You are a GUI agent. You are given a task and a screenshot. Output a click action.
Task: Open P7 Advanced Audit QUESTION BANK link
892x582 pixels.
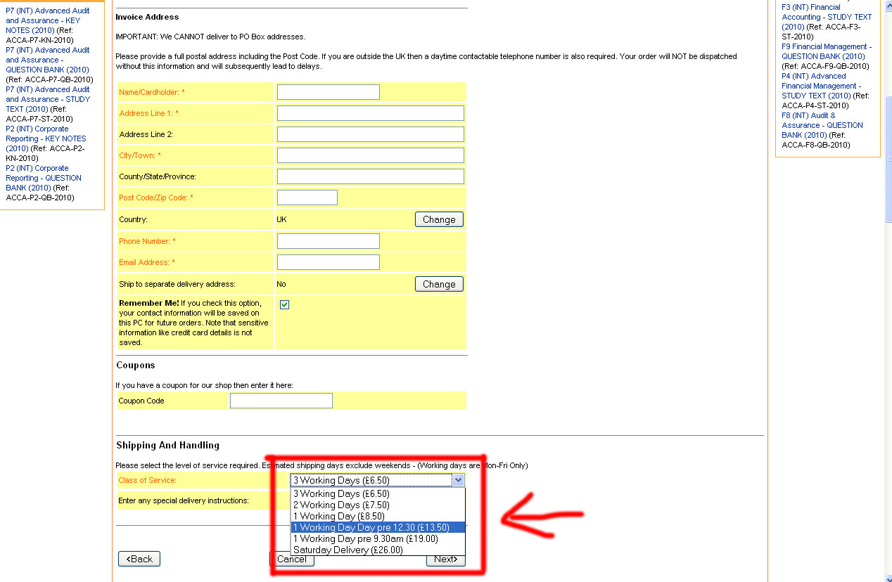(48, 60)
